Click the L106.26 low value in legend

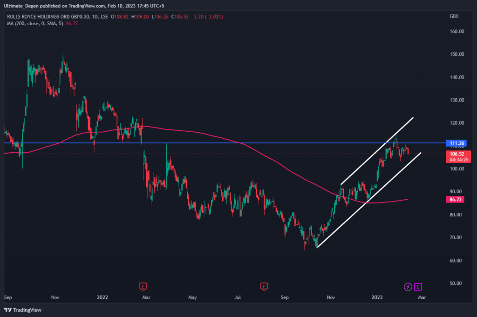coord(160,17)
